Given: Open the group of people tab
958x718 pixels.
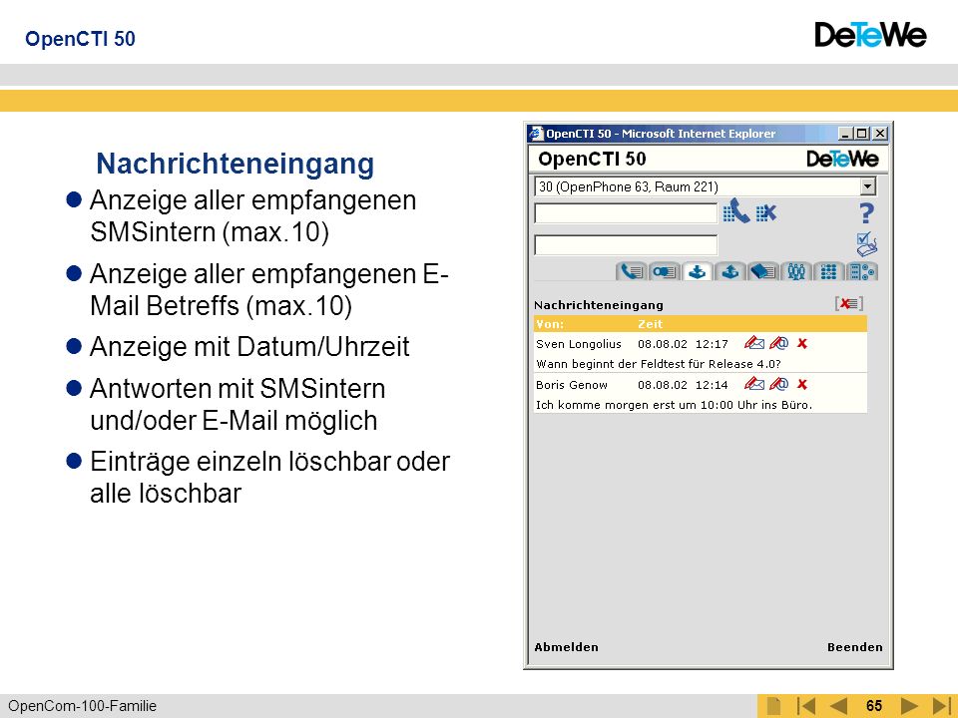Looking at the screenshot, I should click(x=796, y=271).
